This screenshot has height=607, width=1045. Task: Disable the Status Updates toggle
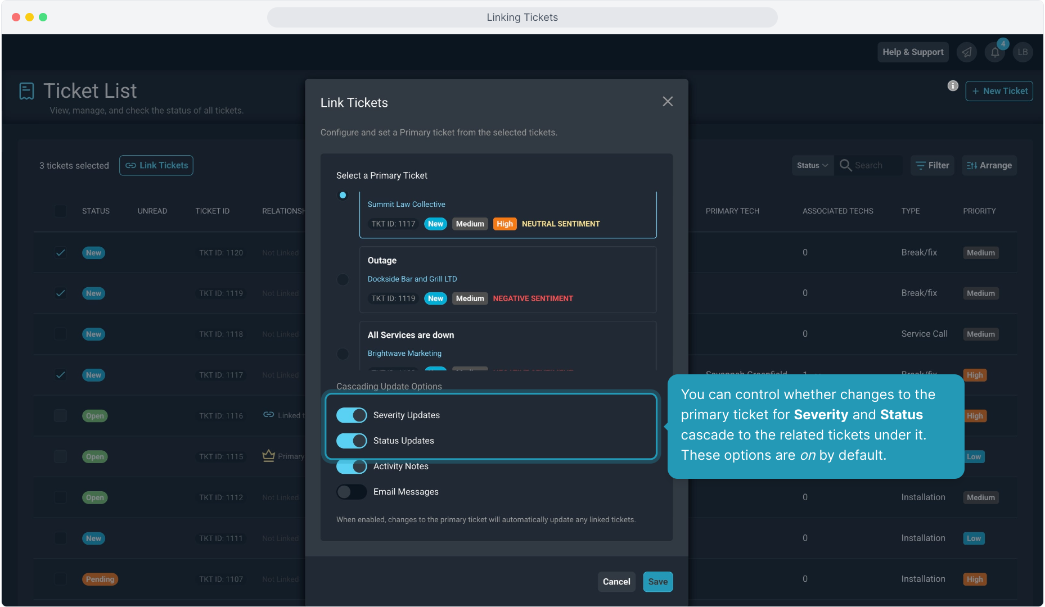tap(352, 441)
